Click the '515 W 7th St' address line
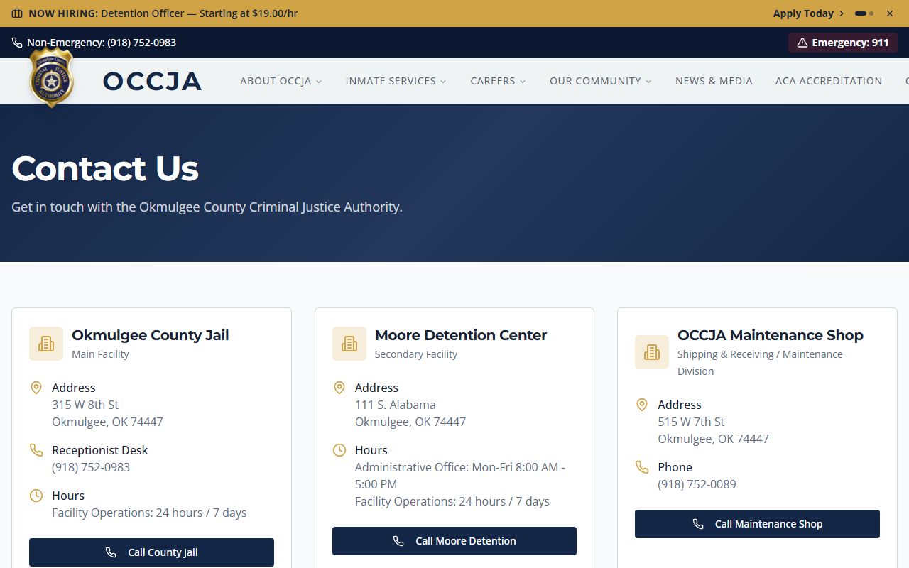Viewport: 909px width, 568px height. (691, 422)
